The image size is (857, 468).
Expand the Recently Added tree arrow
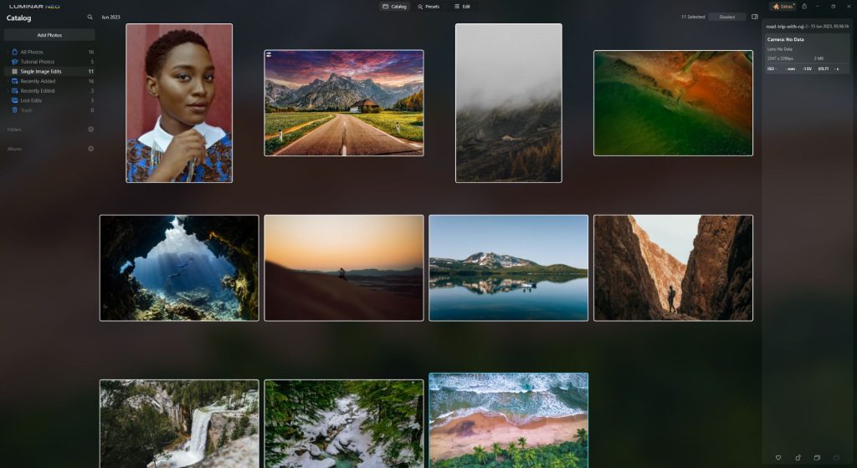8,81
